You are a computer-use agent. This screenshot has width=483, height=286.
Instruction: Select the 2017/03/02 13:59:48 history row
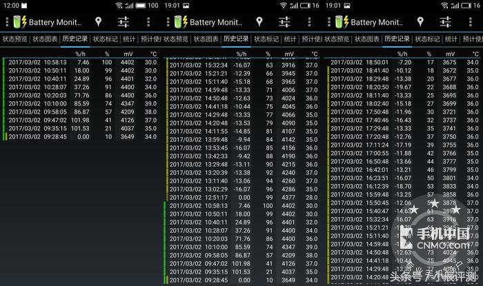(242, 140)
